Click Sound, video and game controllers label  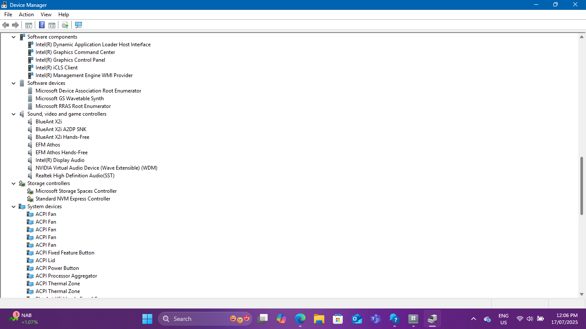[67, 114]
